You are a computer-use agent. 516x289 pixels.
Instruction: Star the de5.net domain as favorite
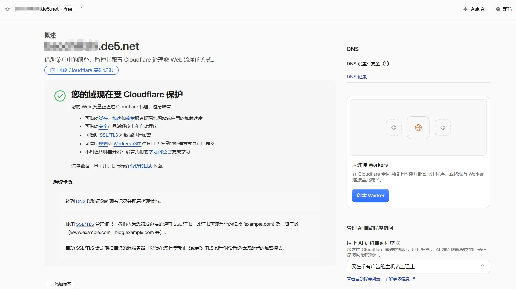coord(7,9)
